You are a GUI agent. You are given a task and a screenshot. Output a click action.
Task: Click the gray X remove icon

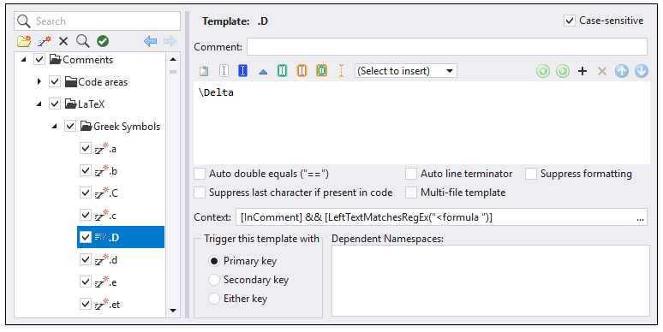click(602, 71)
